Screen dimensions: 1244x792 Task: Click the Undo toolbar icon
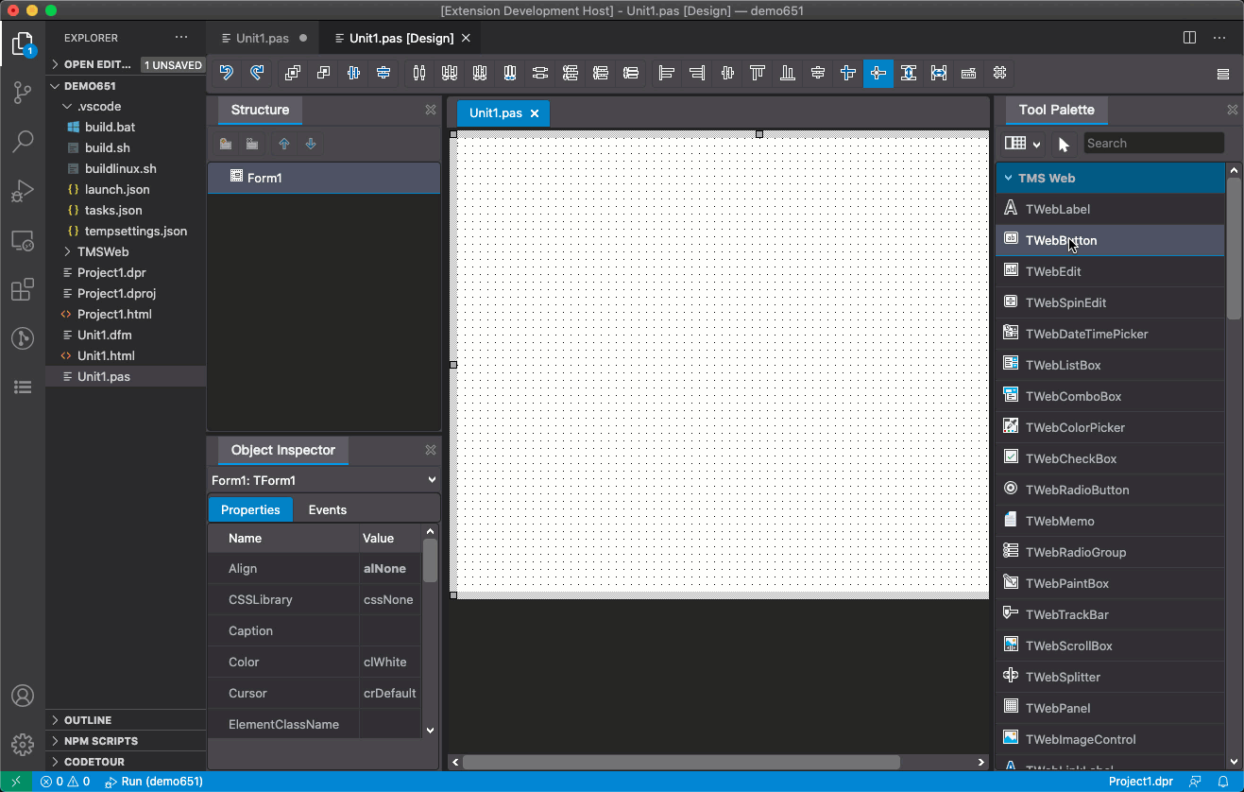(226, 73)
